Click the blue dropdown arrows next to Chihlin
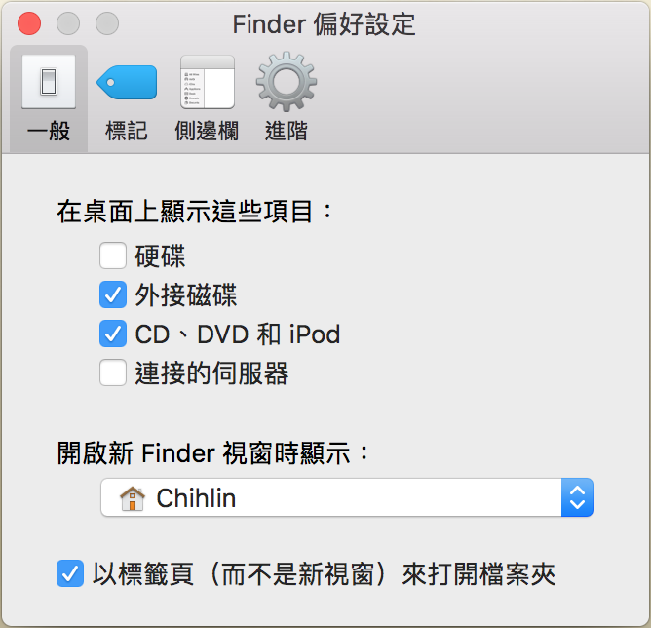The width and height of the screenshot is (651, 628). [577, 497]
